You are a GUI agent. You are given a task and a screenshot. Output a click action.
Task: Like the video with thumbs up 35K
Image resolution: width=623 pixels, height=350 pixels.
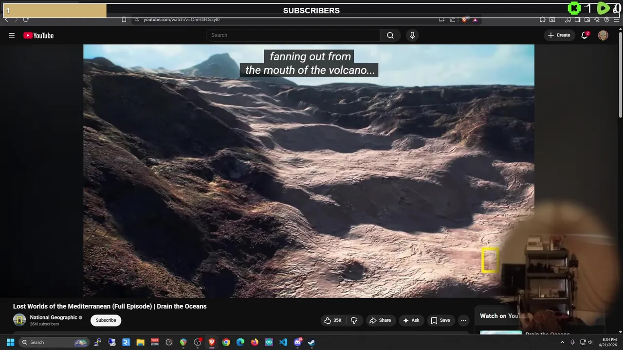(333, 320)
